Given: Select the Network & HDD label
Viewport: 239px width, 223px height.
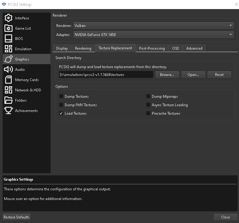Looking at the screenshot, I should coord(28,90).
